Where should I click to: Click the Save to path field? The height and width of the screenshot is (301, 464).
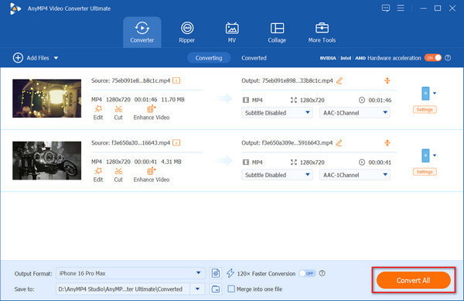(x=123, y=289)
